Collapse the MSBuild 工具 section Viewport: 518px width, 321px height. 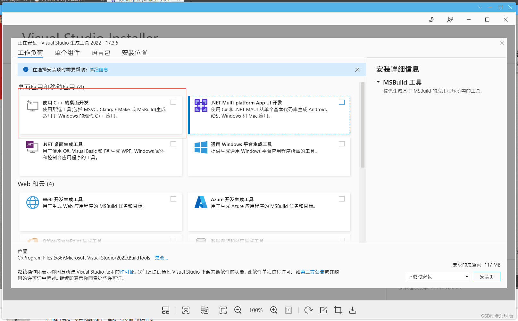pos(378,82)
